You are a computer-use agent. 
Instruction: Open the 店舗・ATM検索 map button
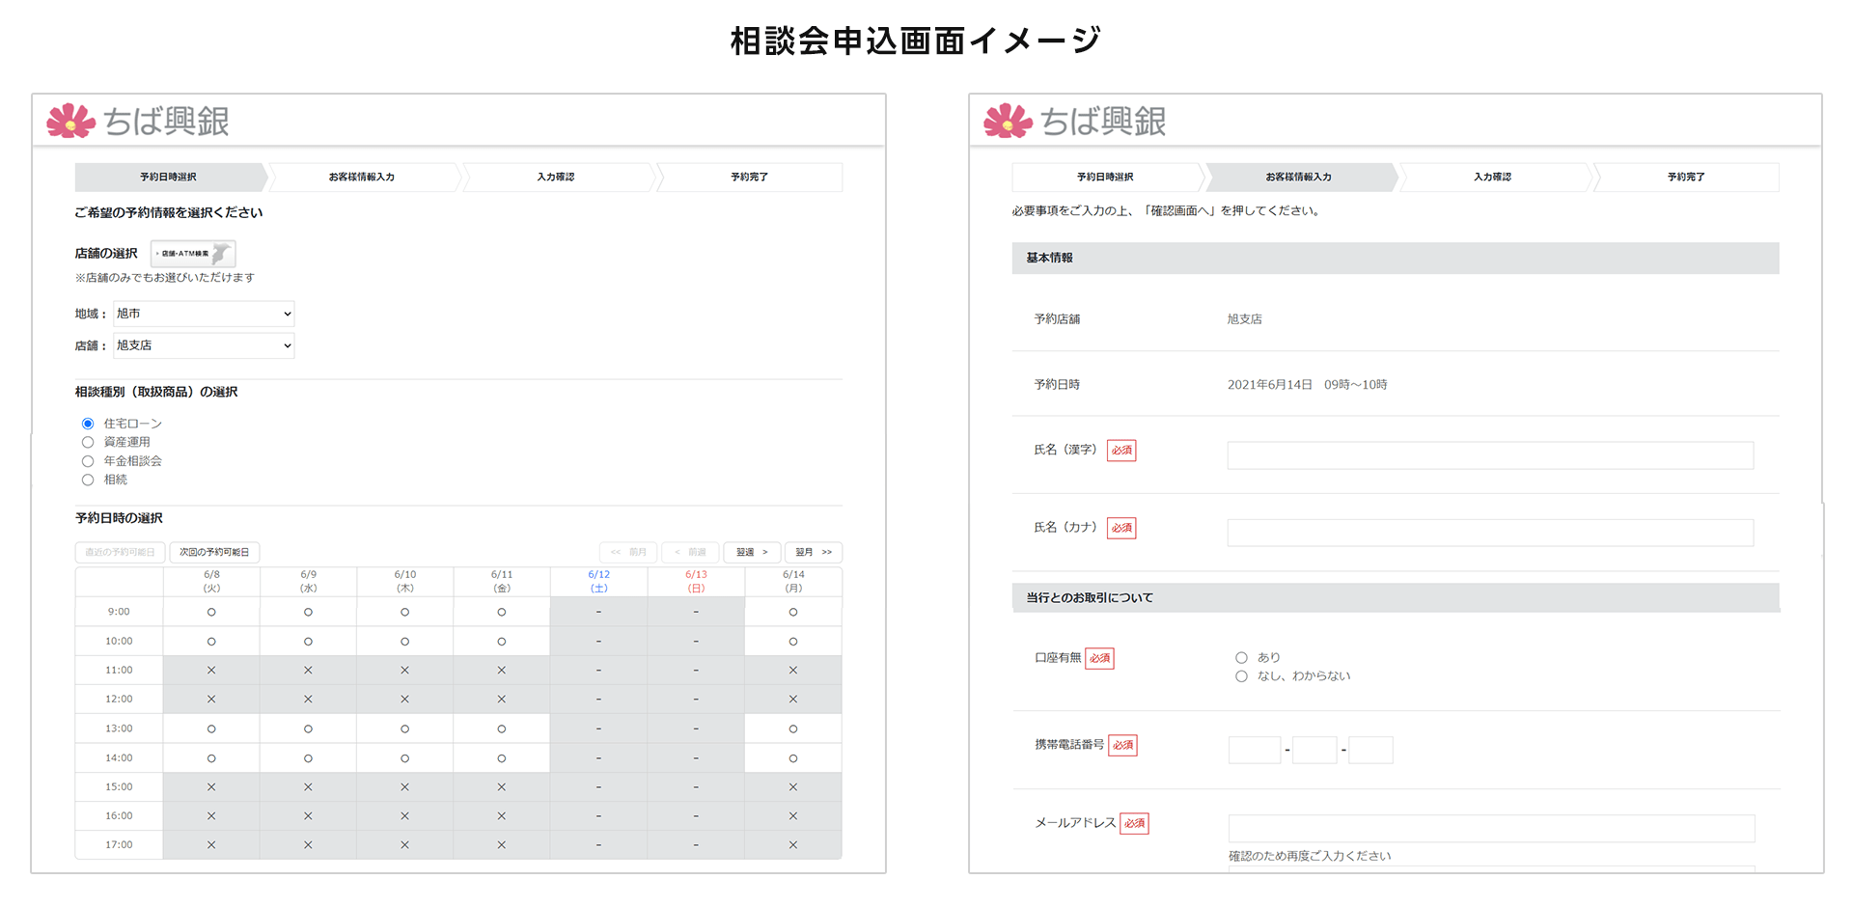pos(193,254)
